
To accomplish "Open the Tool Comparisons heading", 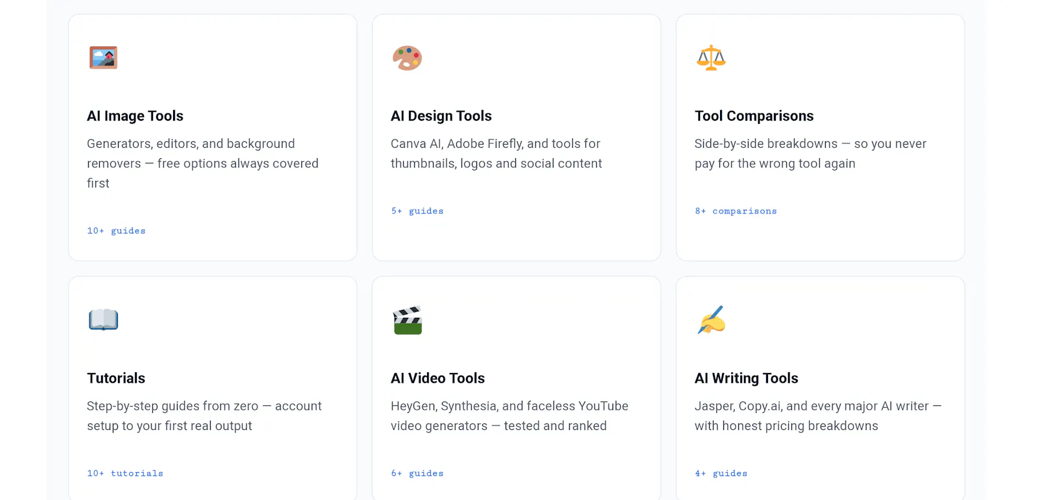I will (754, 116).
